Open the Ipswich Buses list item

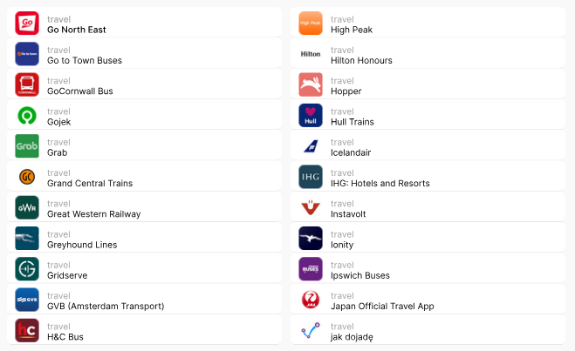click(x=360, y=276)
